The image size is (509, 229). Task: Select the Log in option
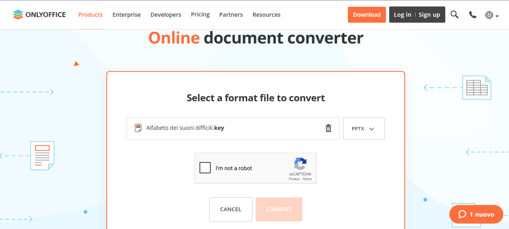pyautogui.click(x=402, y=15)
